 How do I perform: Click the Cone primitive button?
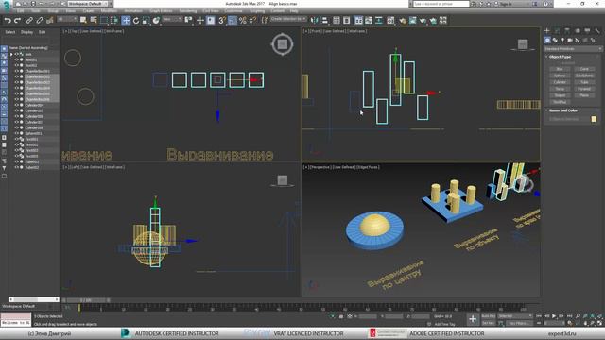584,69
